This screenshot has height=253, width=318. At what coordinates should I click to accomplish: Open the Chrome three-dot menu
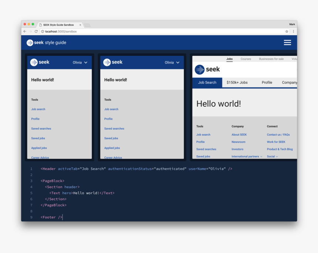293,31
